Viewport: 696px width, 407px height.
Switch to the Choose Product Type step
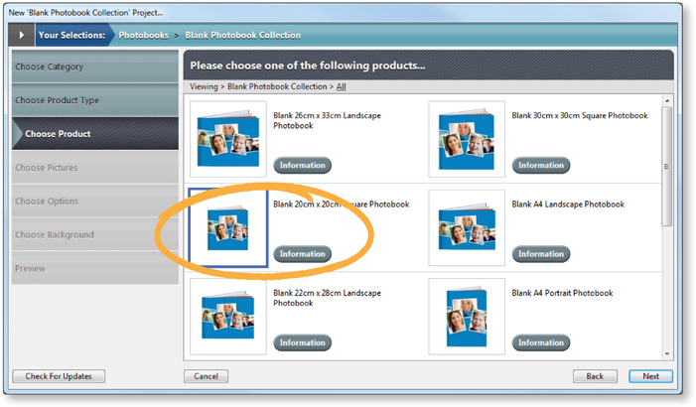point(95,100)
